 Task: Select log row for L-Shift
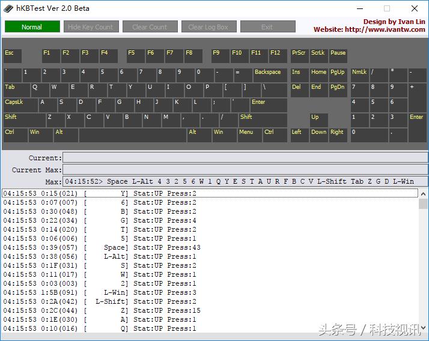210,301
